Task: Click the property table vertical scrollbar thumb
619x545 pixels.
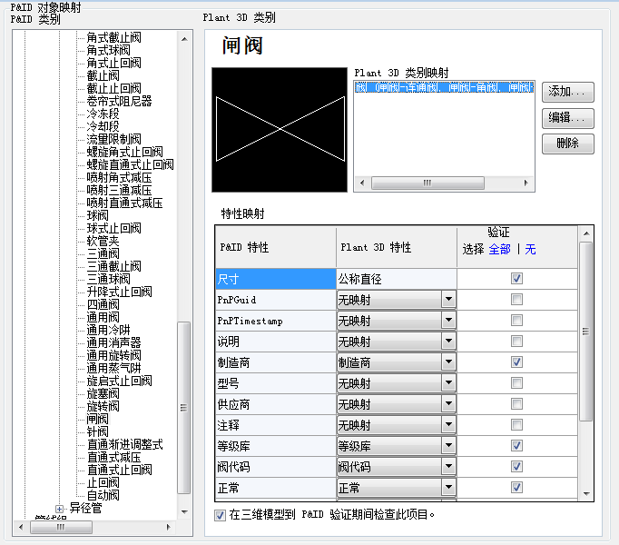Action: (586, 332)
